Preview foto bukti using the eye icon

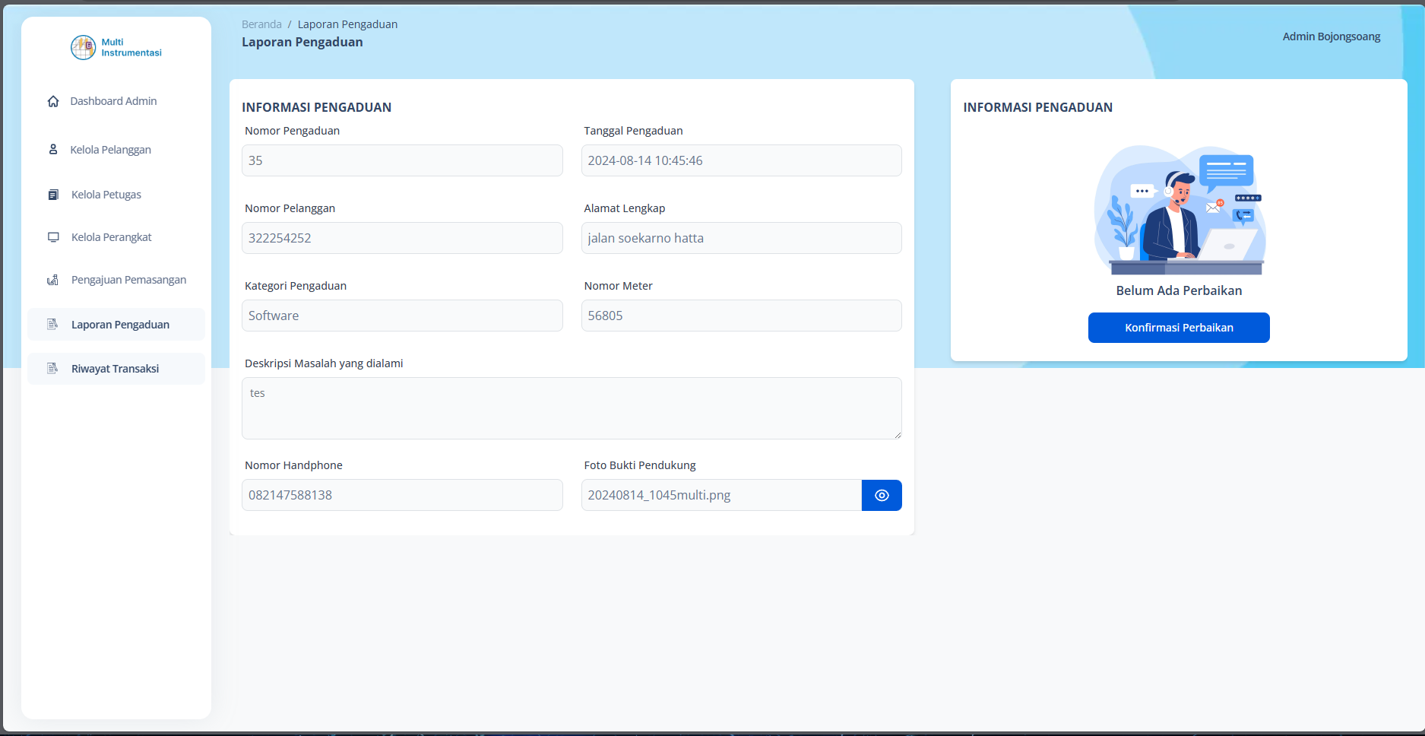(x=882, y=495)
